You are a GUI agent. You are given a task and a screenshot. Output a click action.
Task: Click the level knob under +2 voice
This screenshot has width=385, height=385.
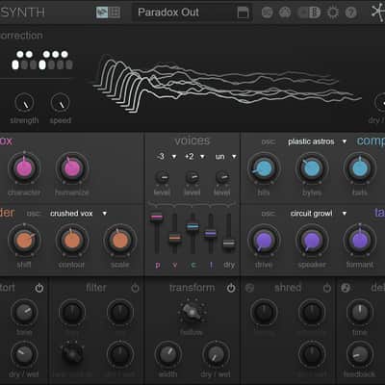click(192, 177)
